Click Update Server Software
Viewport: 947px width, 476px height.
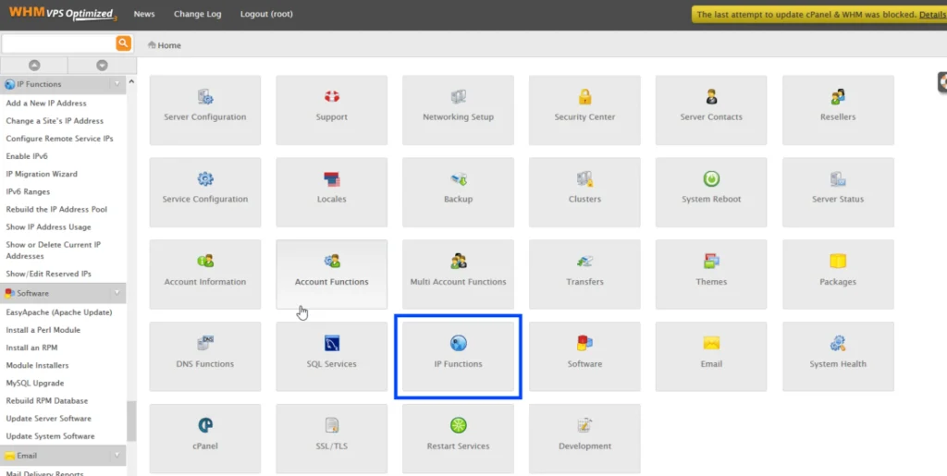48,418
